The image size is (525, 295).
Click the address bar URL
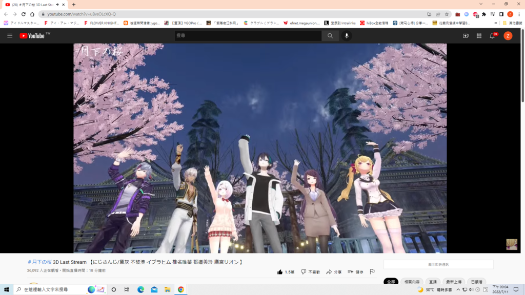click(x=82, y=14)
